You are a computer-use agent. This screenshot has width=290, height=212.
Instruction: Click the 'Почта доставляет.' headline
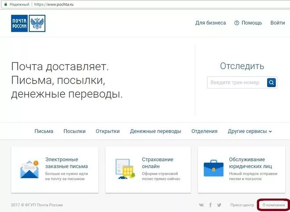60,66
